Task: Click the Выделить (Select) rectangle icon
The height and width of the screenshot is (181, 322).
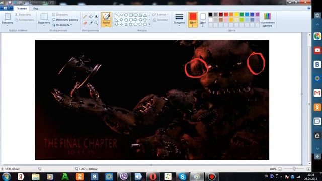Action: 44,17
